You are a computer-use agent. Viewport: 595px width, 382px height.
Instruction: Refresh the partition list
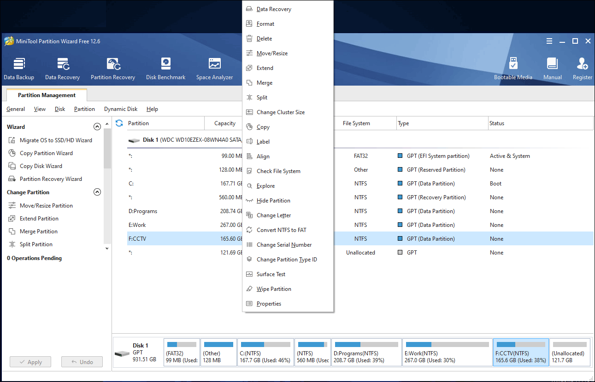point(119,123)
